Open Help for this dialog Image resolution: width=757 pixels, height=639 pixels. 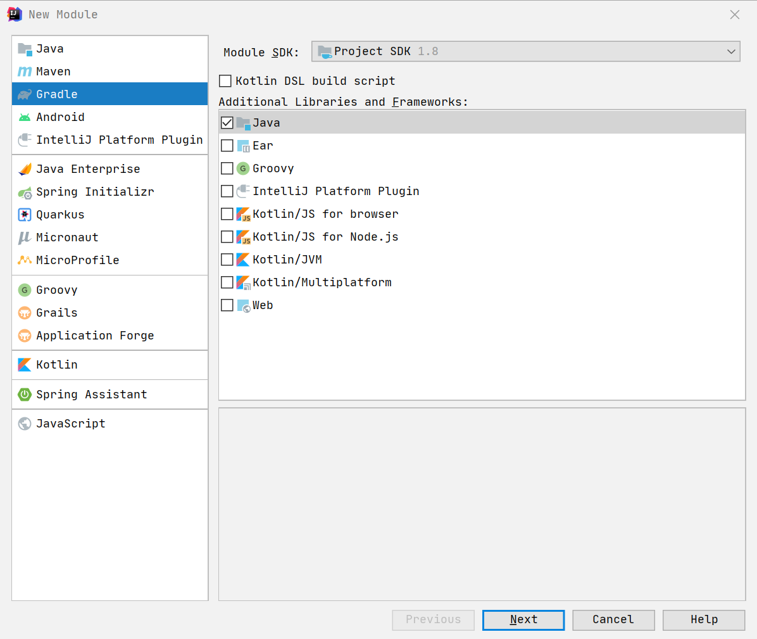point(703,620)
